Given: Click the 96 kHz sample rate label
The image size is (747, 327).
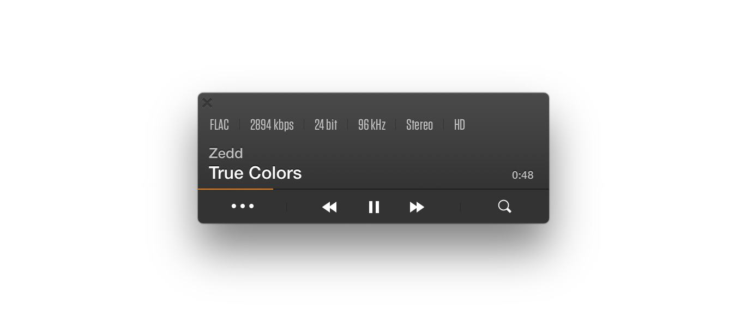Looking at the screenshot, I should [x=372, y=125].
